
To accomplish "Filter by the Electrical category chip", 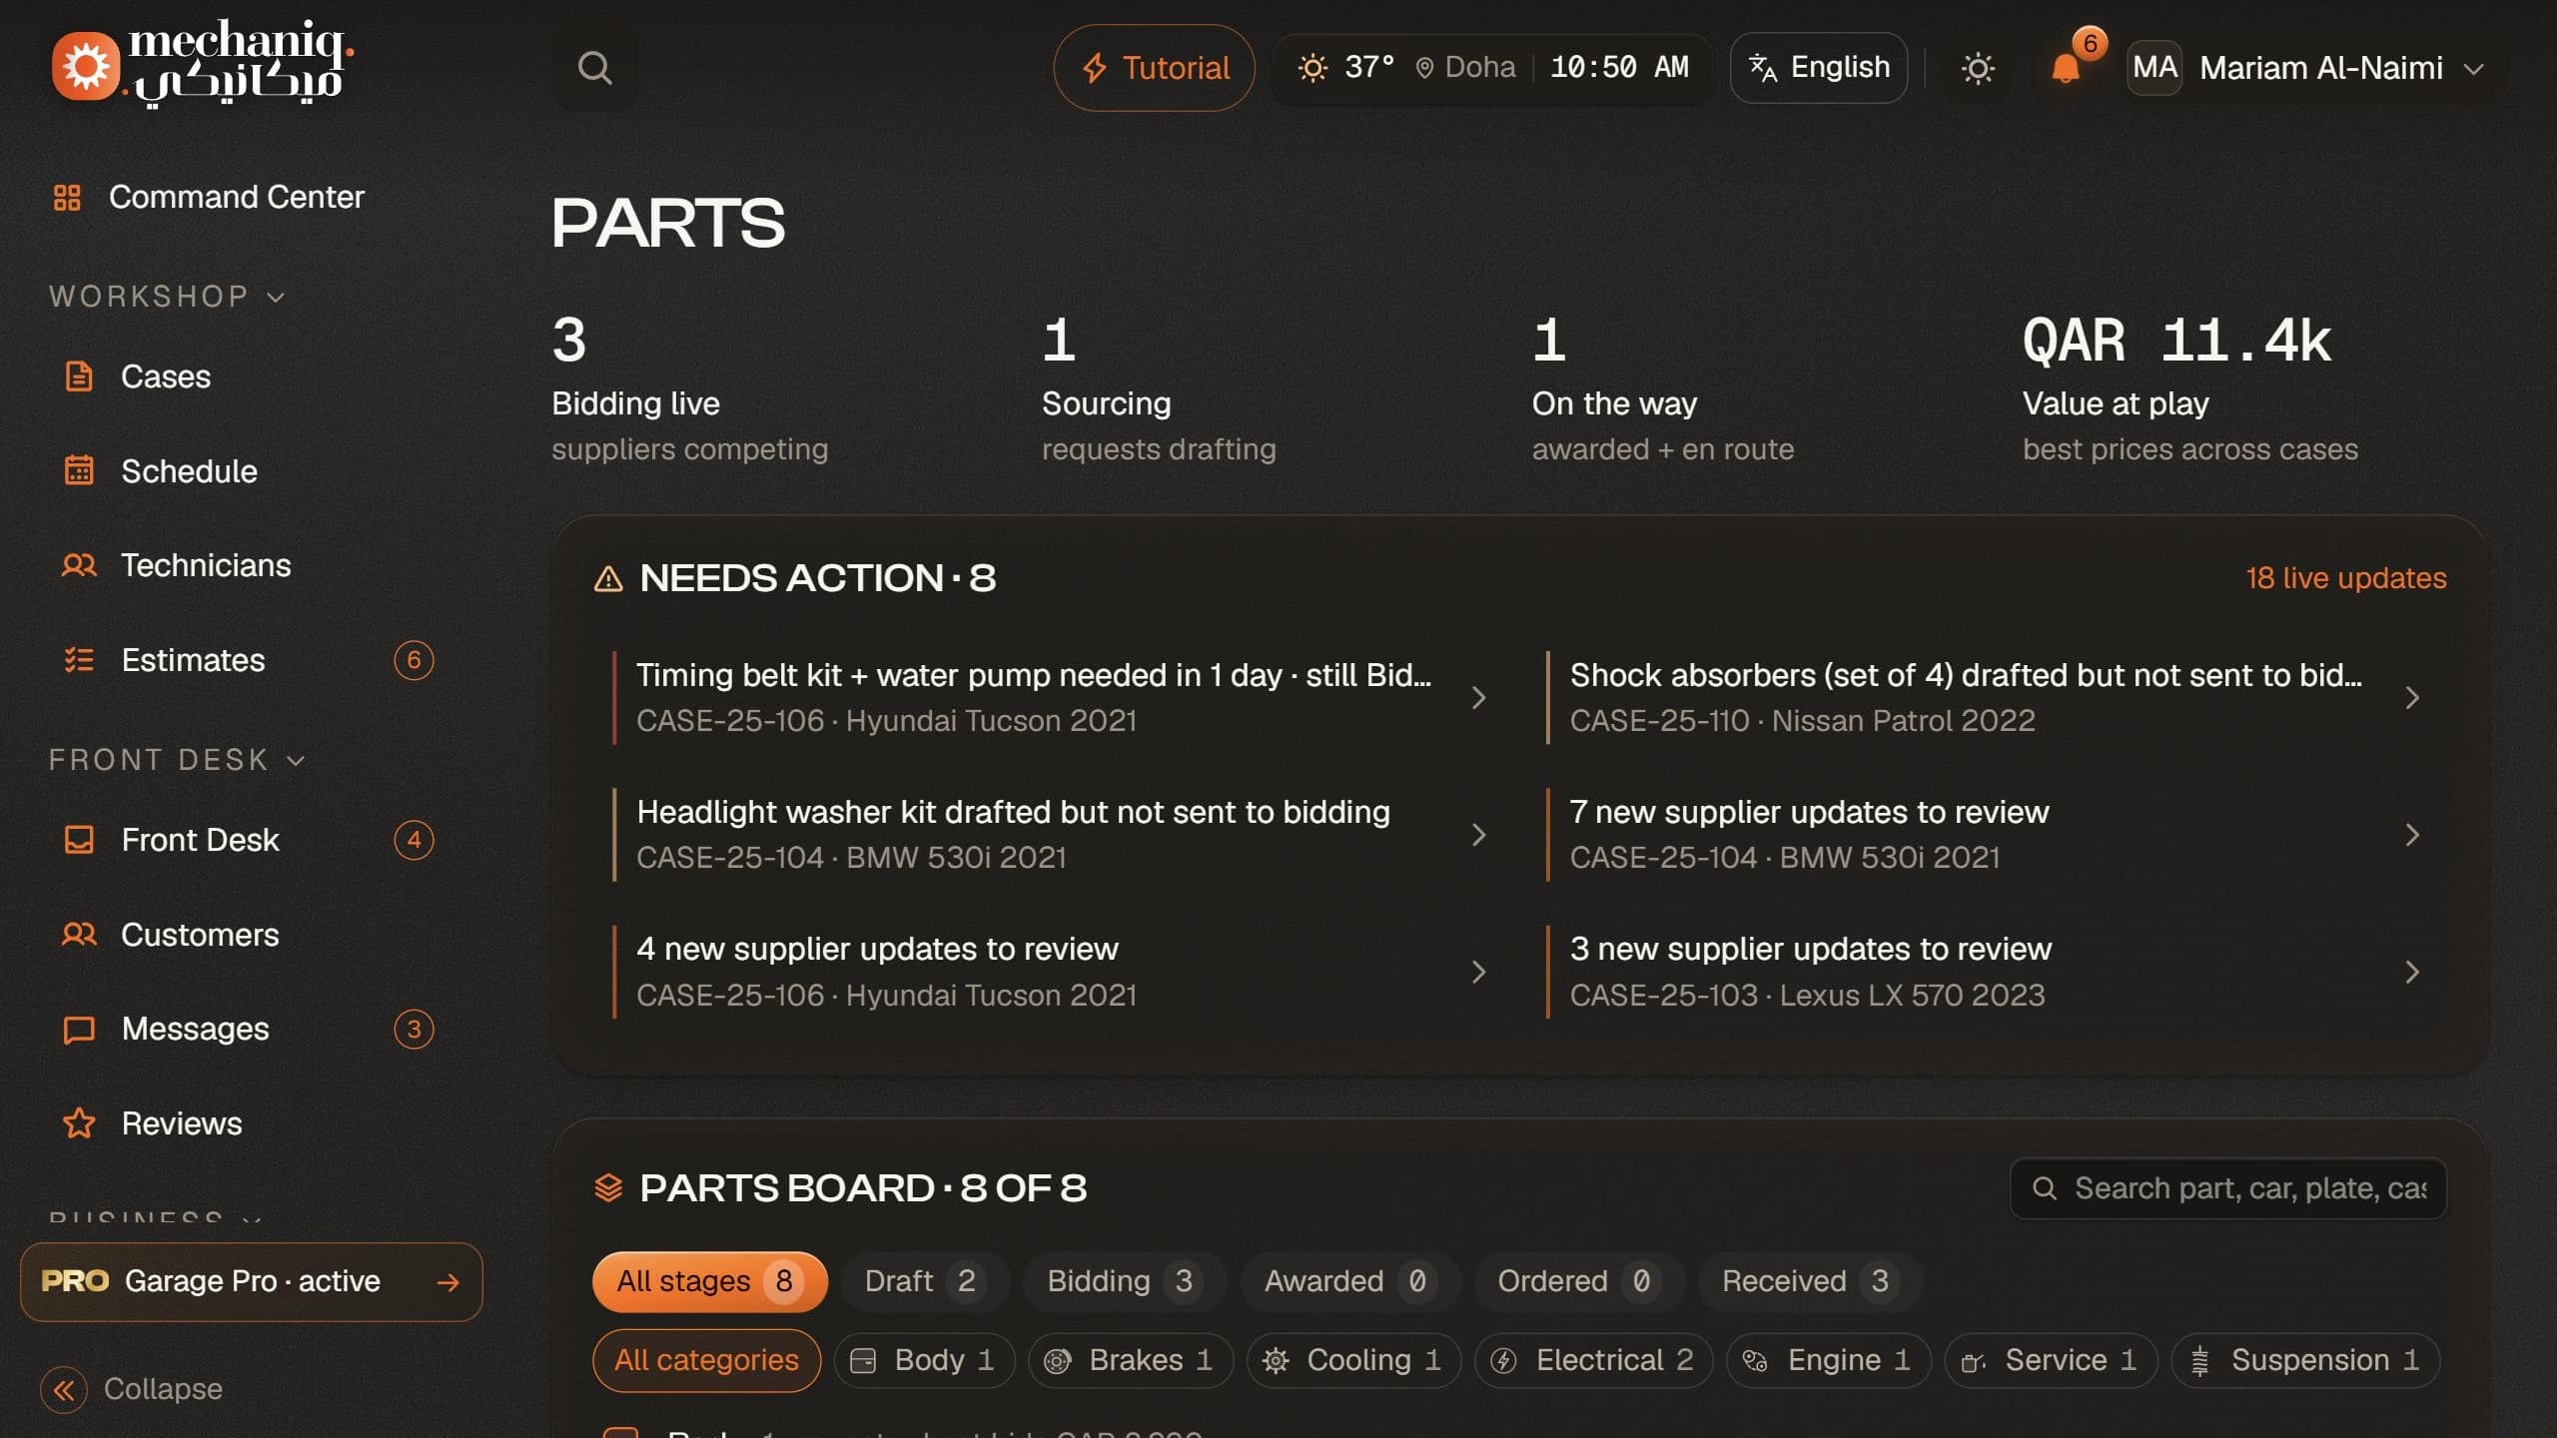I will pyautogui.click(x=1594, y=1360).
